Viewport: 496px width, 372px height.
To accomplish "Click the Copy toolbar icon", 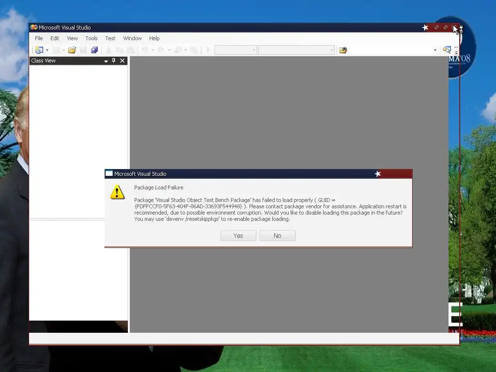I will (x=120, y=50).
